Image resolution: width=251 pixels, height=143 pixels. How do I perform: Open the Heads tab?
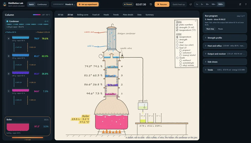coord(106,15)
